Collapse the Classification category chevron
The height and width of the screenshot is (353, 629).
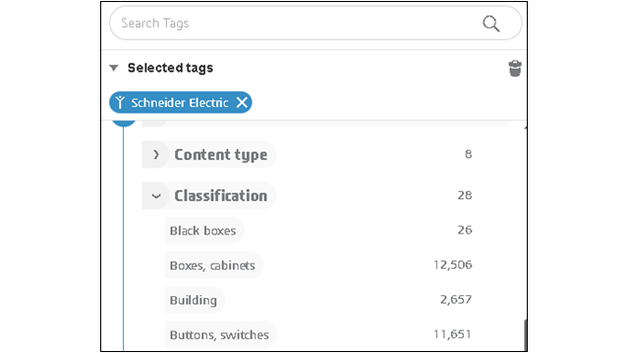[x=156, y=196]
